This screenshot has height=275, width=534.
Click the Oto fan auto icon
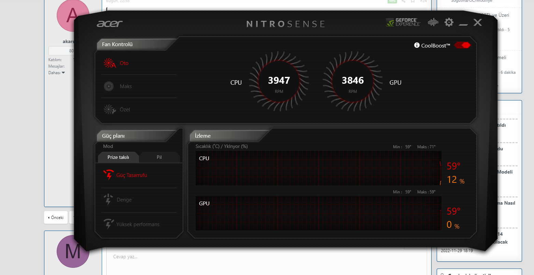[x=109, y=63]
